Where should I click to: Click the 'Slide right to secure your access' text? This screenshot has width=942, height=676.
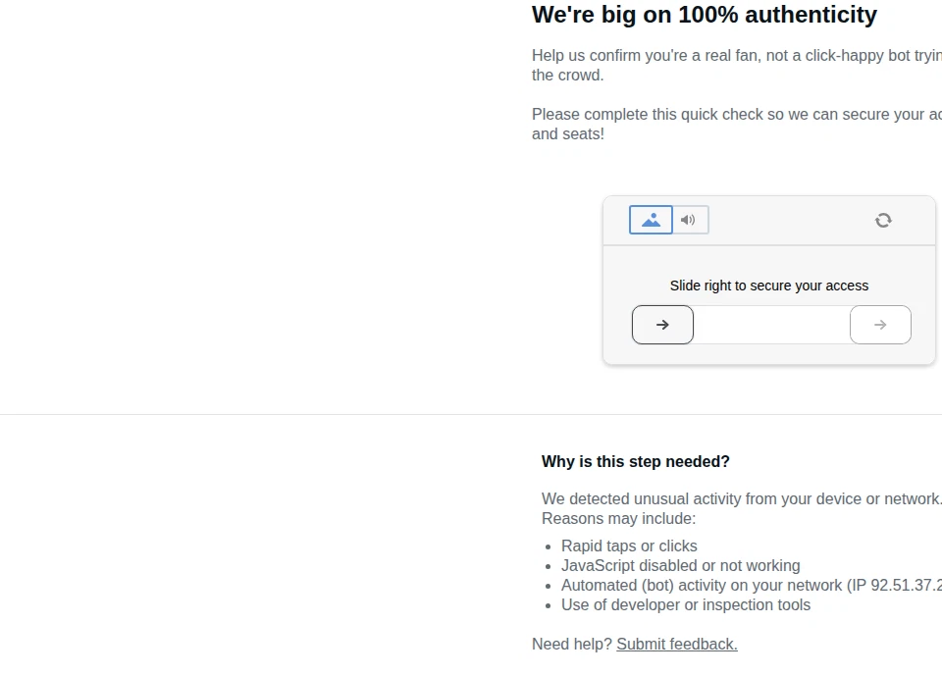tap(769, 286)
